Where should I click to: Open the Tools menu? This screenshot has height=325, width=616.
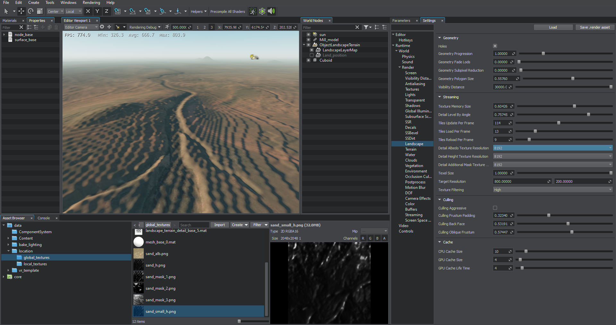tap(50, 3)
